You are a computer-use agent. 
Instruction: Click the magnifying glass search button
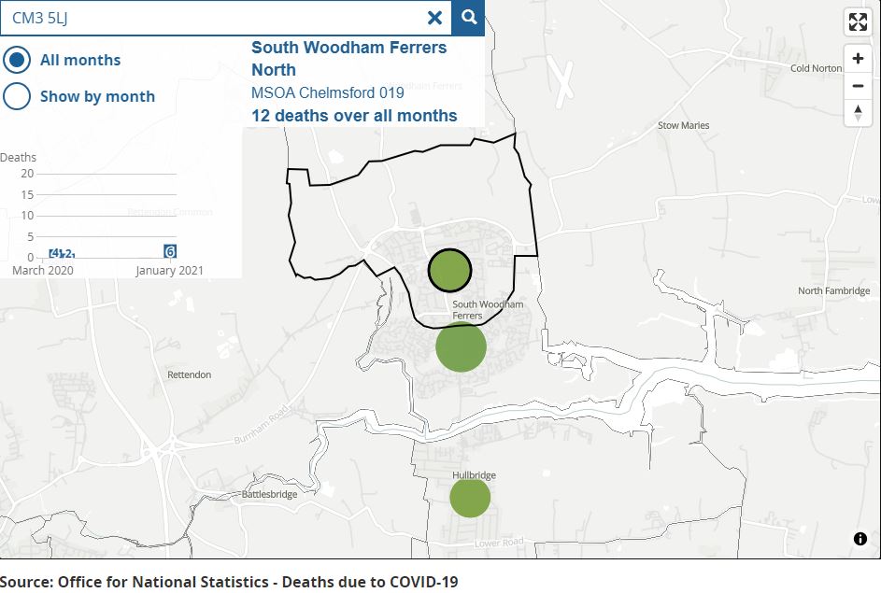[x=469, y=18]
